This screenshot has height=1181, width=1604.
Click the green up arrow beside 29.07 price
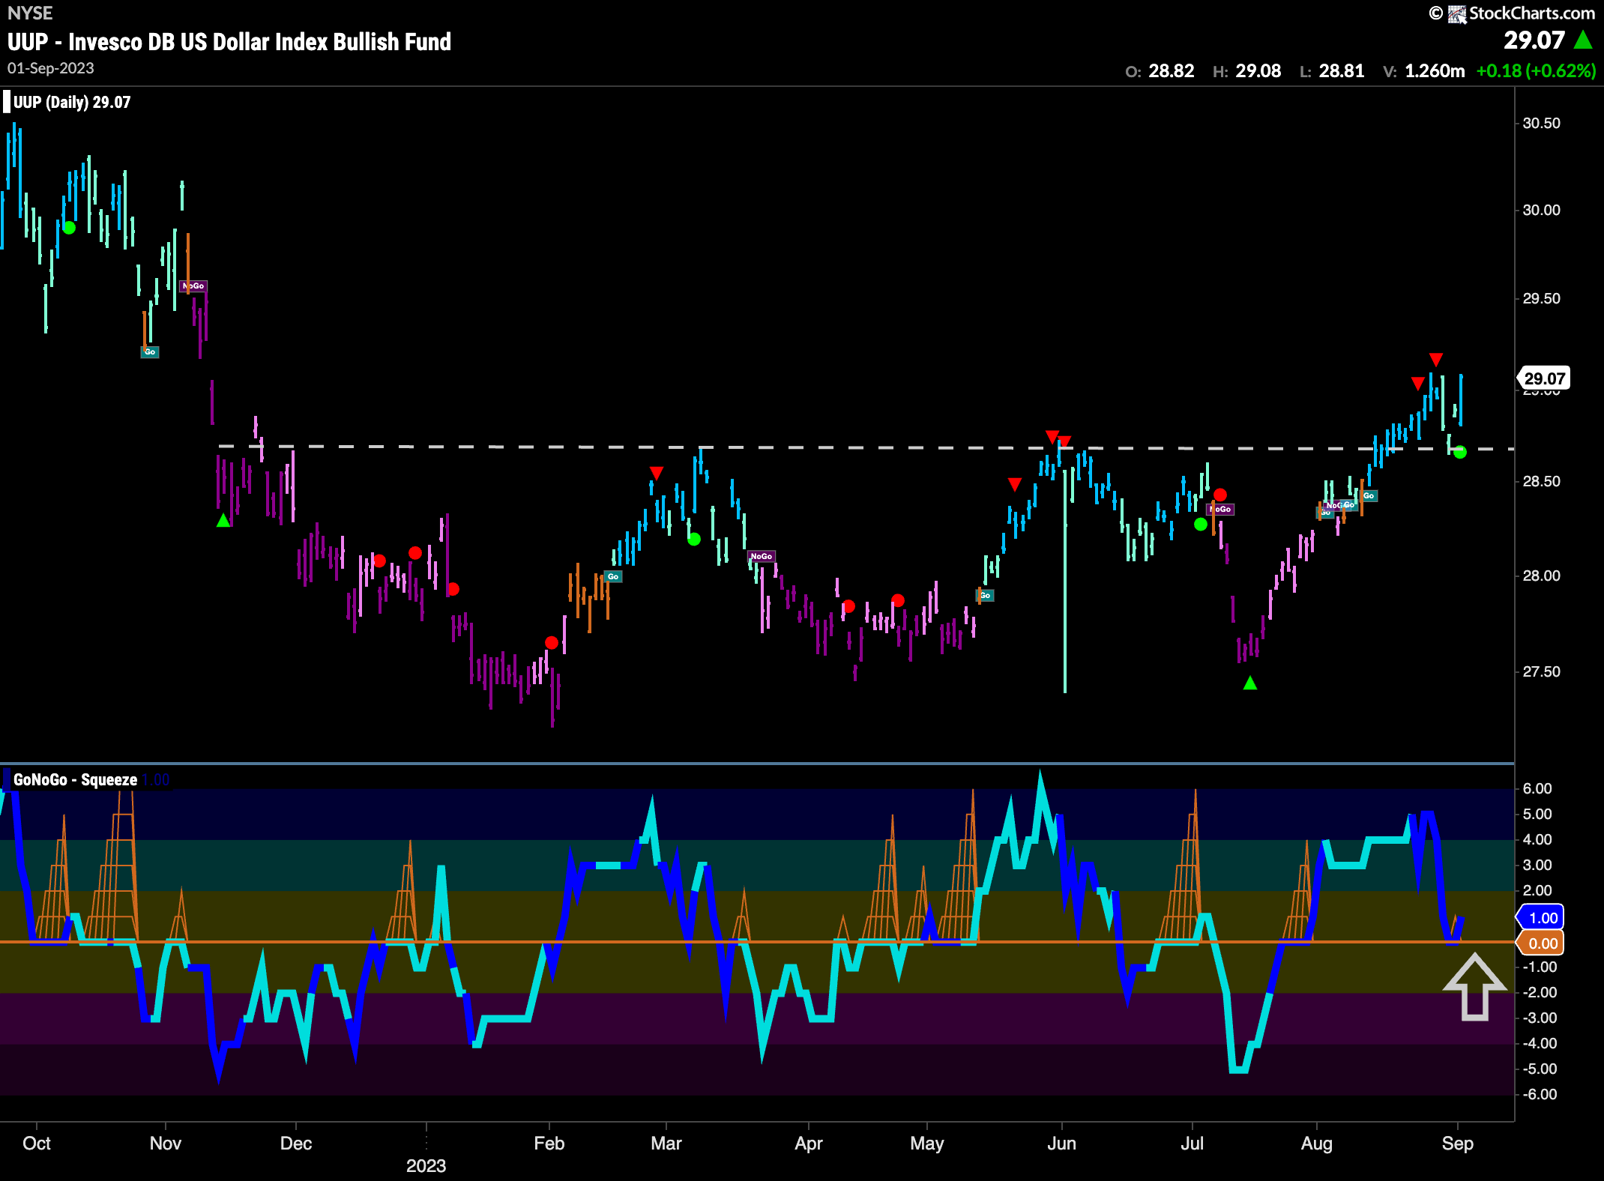[x=1584, y=40]
